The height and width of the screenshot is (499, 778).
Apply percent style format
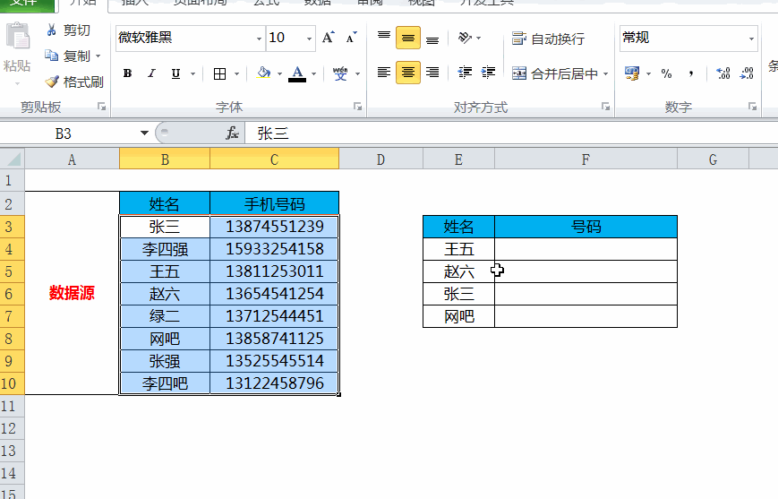[x=666, y=74]
